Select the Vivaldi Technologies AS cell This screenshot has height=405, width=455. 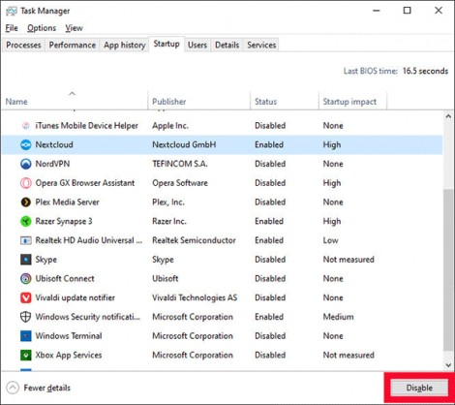pos(195,297)
